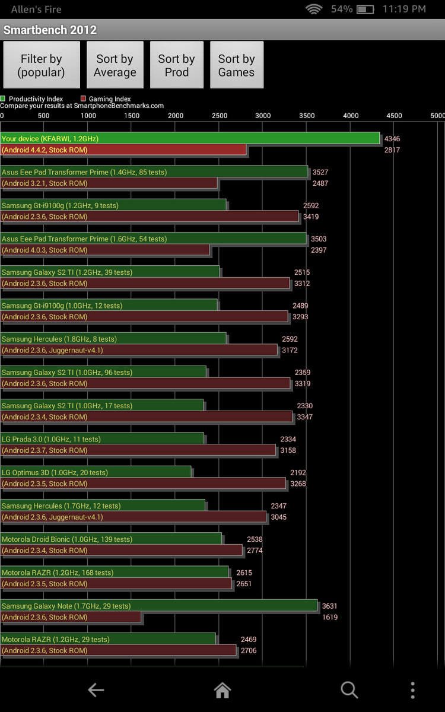The height and width of the screenshot is (712, 445).
Task: Tap the battery status icon
Action: (365, 9)
